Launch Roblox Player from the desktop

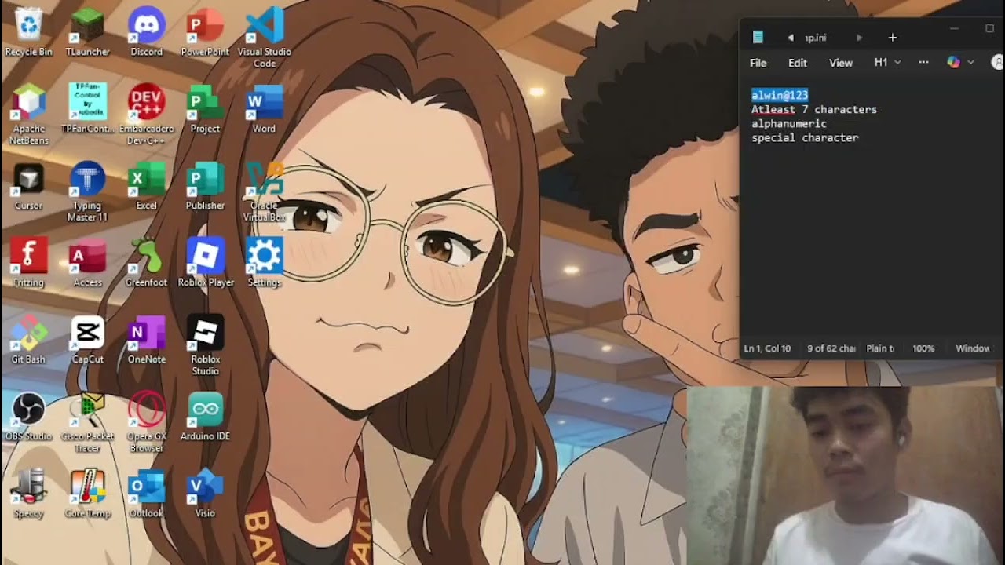pos(205,263)
